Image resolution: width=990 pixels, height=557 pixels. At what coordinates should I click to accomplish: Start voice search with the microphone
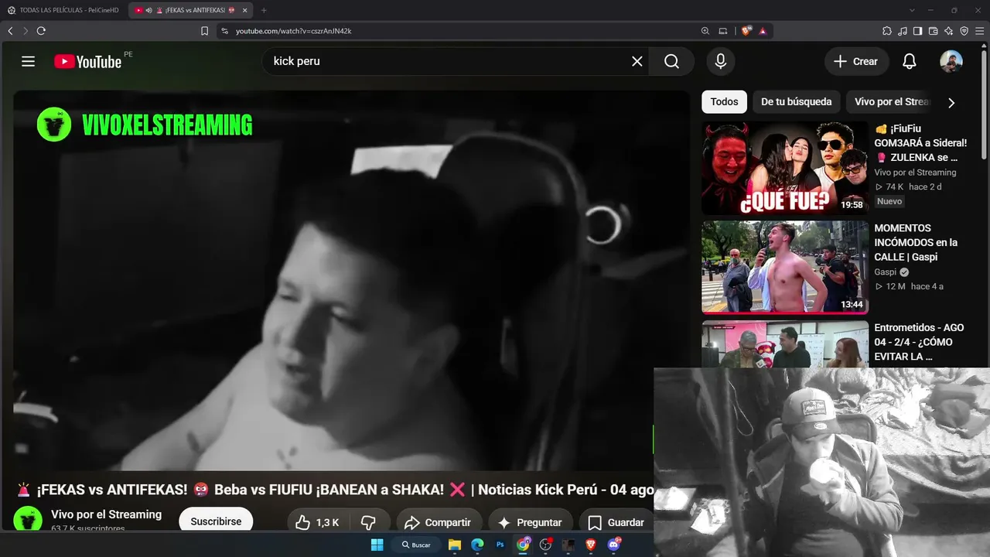tap(721, 61)
